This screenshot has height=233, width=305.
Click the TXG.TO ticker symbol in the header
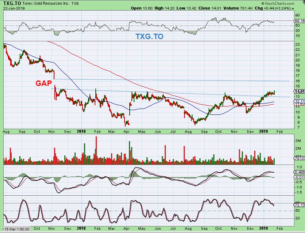[12, 3]
